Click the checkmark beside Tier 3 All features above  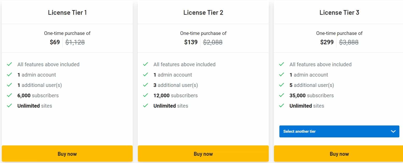tap(282, 64)
